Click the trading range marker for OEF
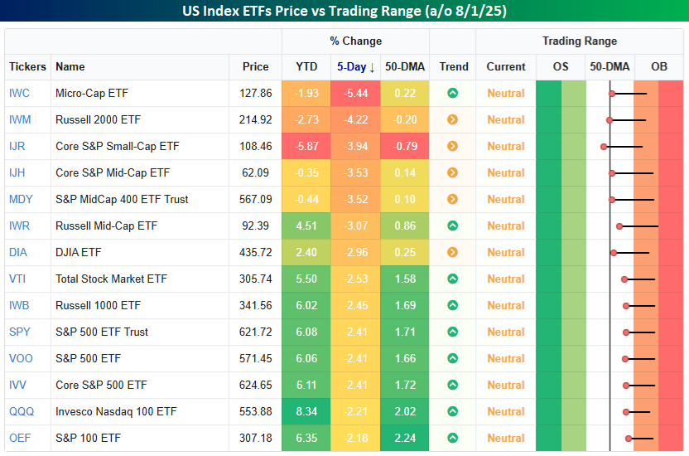The height and width of the screenshot is (456, 689). 629,439
